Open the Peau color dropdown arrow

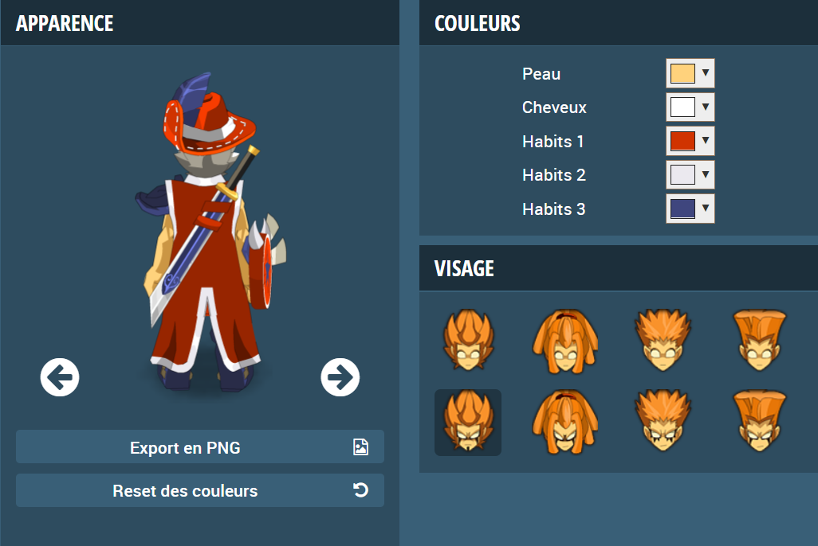(x=706, y=73)
